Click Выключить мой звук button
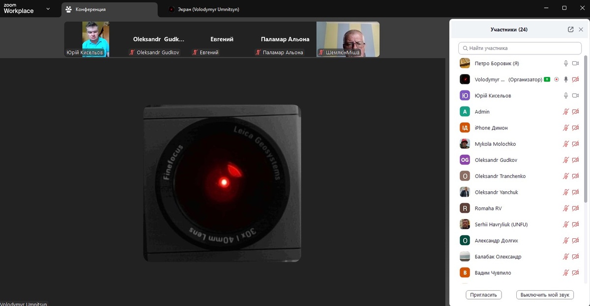The height and width of the screenshot is (306, 590). coord(545,295)
